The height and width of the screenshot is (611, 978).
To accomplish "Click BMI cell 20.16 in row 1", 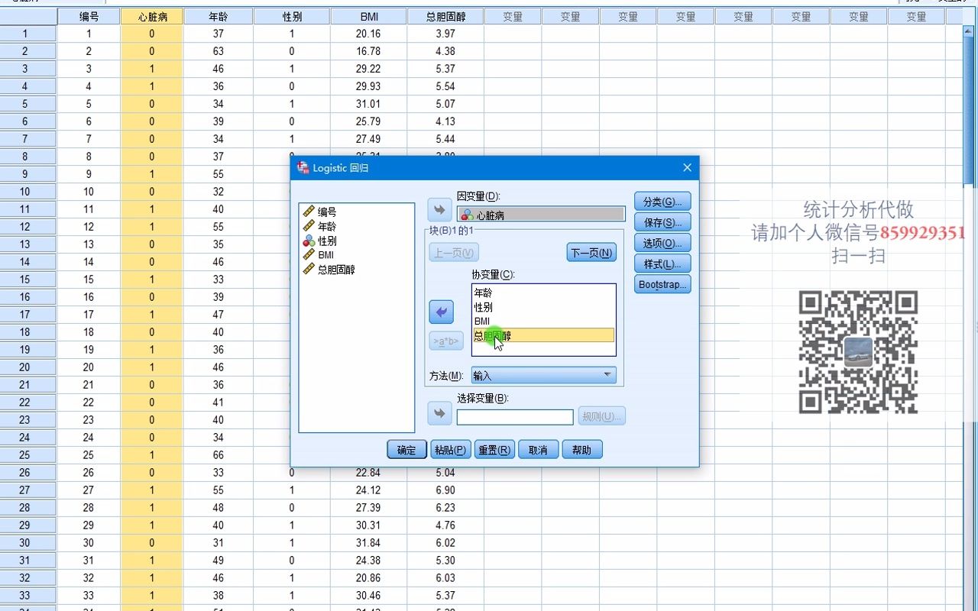I will pos(368,34).
